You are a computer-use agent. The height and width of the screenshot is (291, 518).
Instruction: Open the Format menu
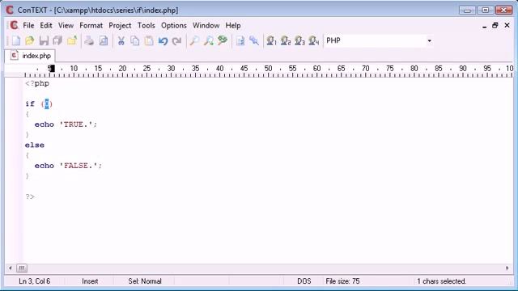pyautogui.click(x=91, y=25)
